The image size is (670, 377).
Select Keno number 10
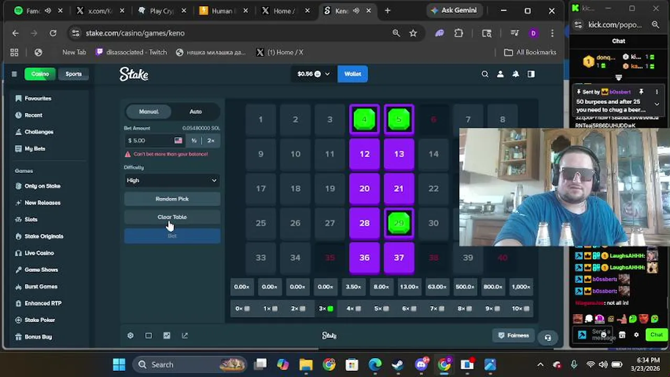tap(295, 154)
